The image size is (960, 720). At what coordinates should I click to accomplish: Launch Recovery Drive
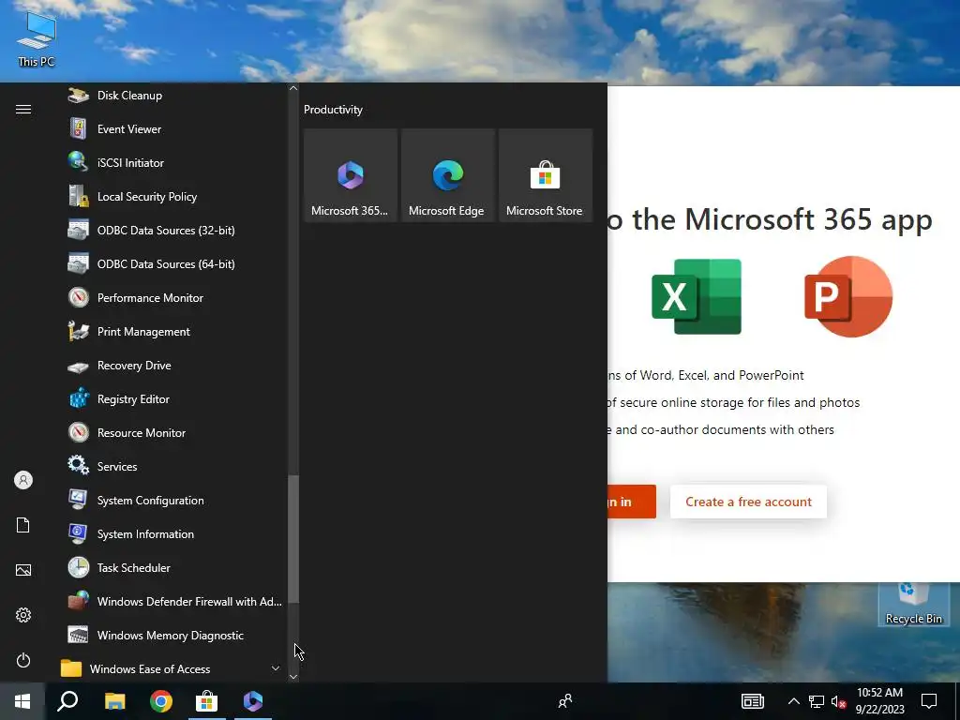[172, 366]
